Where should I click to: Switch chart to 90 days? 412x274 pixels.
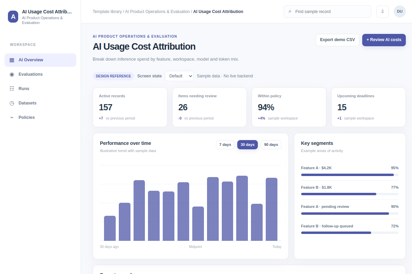[271, 145]
